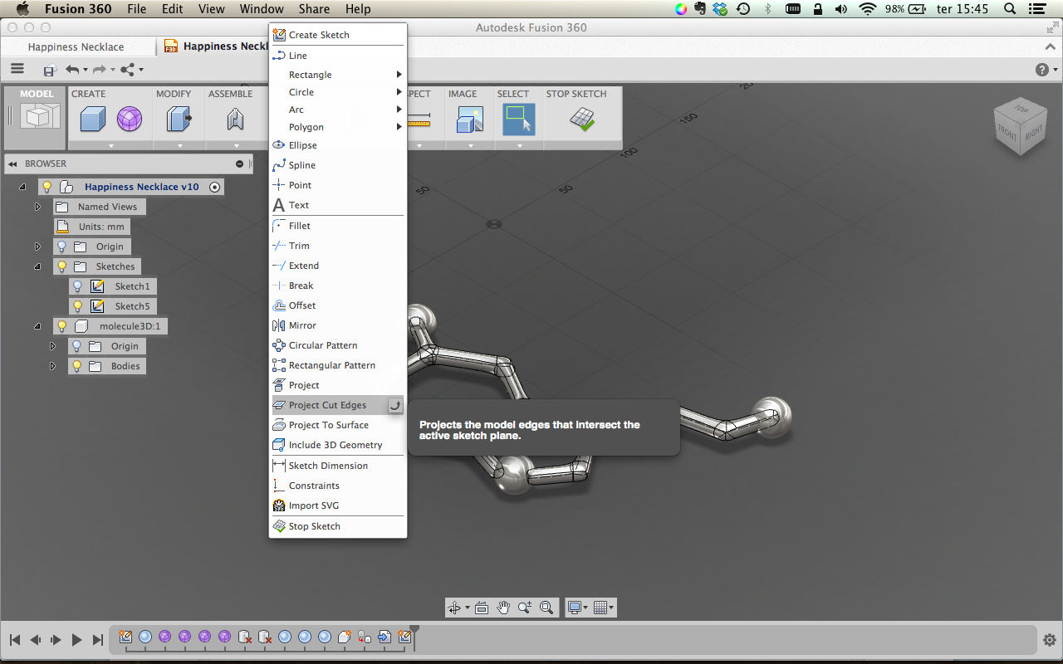This screenshot has height=664, width=1063.
Task: Click the Look At navigation icon
Action: [x=482, y=608]
